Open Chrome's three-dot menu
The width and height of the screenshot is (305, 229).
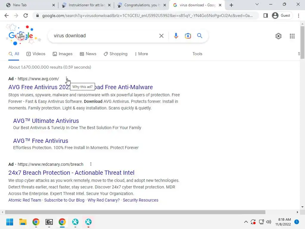click(298, 16)
